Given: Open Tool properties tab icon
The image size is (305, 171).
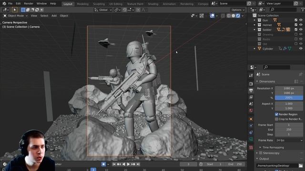Looking at the screenshot, I should pyautogui.click(x=251, y=76).
